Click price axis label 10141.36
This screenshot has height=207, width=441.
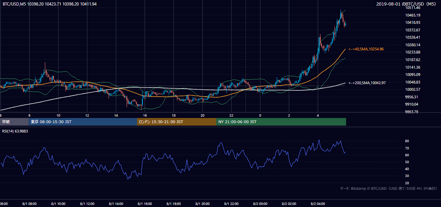tap(412, 67)
